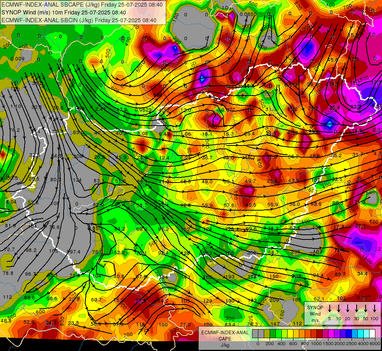Image resolution: width=382 pixels, height=351 pixels.
Task: Click the 10 m/s wind arrow in SYNOP legend
Action: (338, 308)
